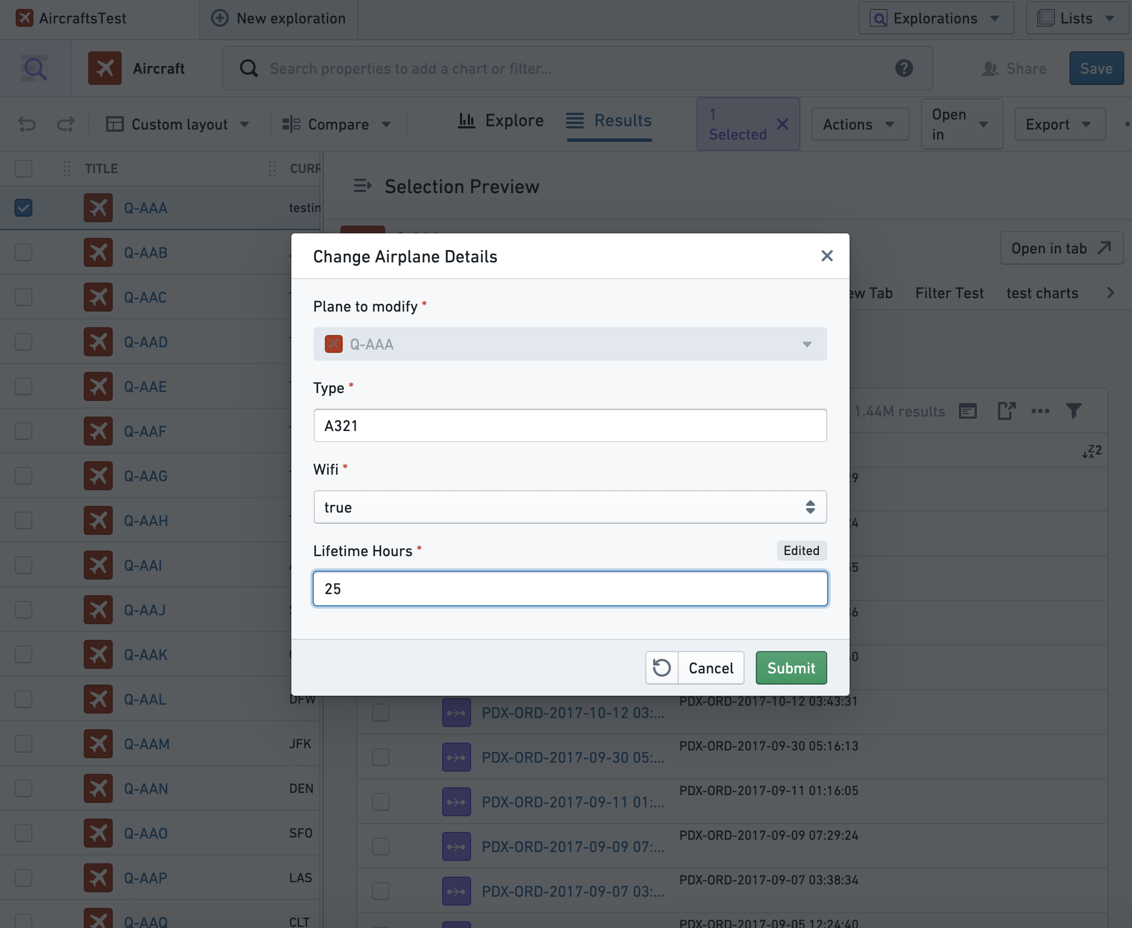Open the Actions dropdown
Viewport: 1132px width, 928px height.
point(860,124)
